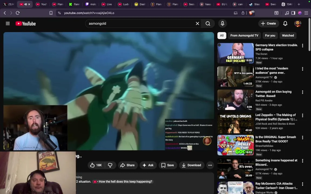
Task: Open options for Elon buying Twitter video
Action: click(x=302, y=92)
